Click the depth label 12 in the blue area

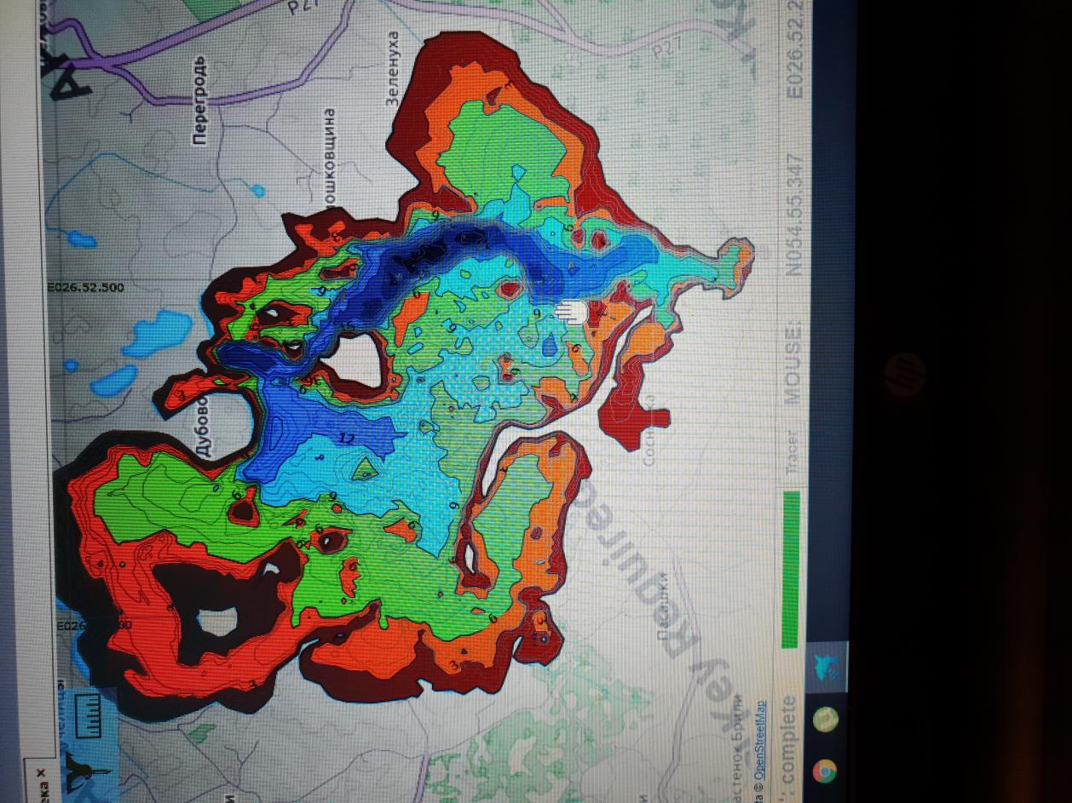point(346,439)
